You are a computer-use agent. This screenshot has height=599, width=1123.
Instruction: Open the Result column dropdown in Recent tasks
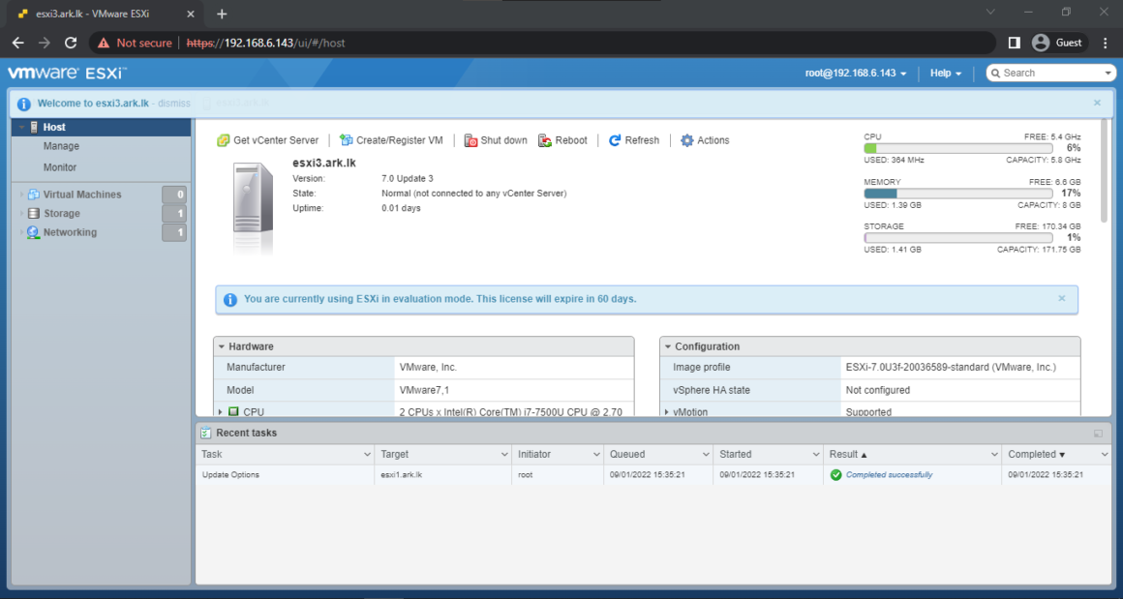coord(993,454)
